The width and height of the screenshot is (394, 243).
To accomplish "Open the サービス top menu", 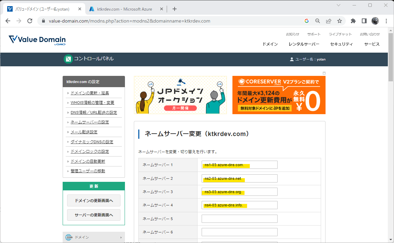I will pyautogui.click(x=372, y=44).
